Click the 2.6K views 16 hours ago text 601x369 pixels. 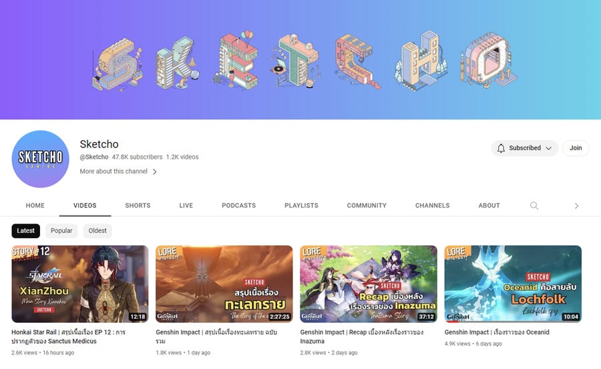tap(43, 352)
